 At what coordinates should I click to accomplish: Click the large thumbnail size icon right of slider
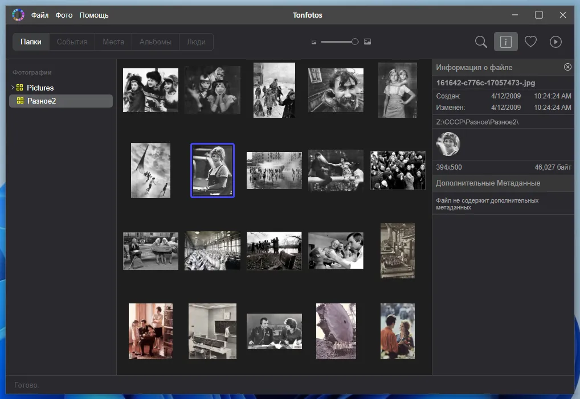[x=367, y=42]
